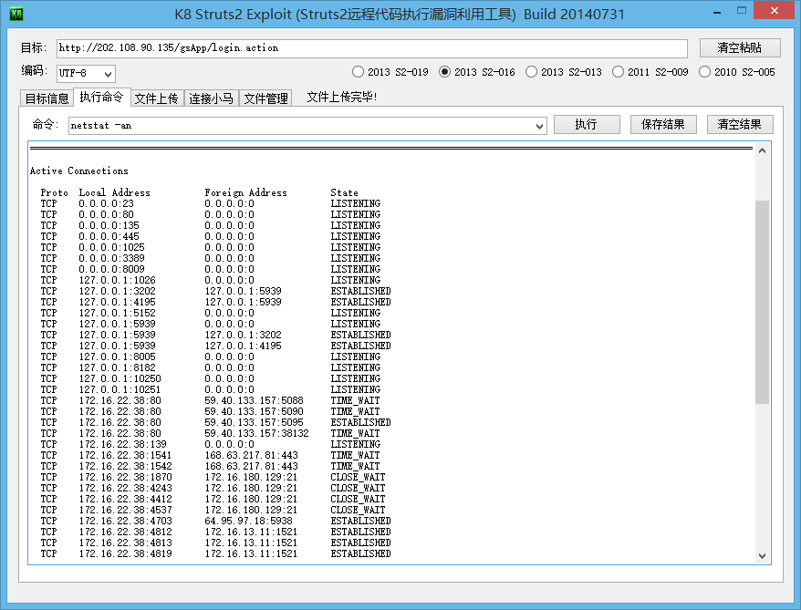
Task: Switch to the 执行命令 tab
Action: 101,97
